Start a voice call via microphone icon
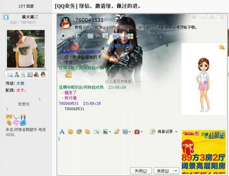 coord(77,36)
